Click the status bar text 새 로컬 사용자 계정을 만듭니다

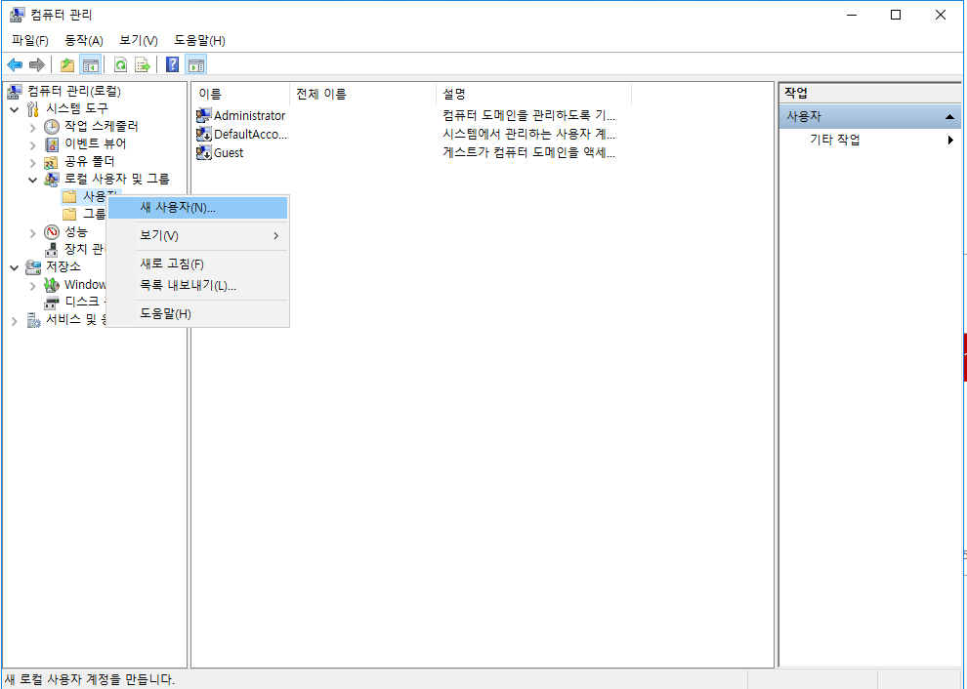(90, 680)
